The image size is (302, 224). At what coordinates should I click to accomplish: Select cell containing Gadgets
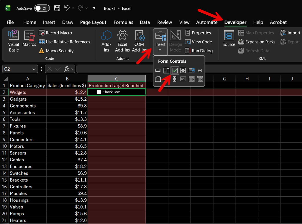[x=28, y=99]
